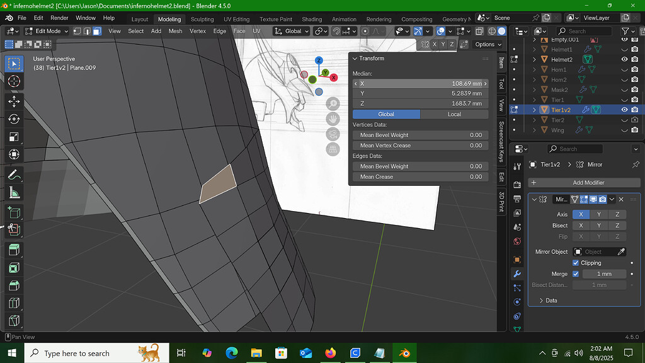This screenshot has width=645, height=363.
Task: Collapse the Transform panel
Action: pyautogui.click(x=355, y=59)
